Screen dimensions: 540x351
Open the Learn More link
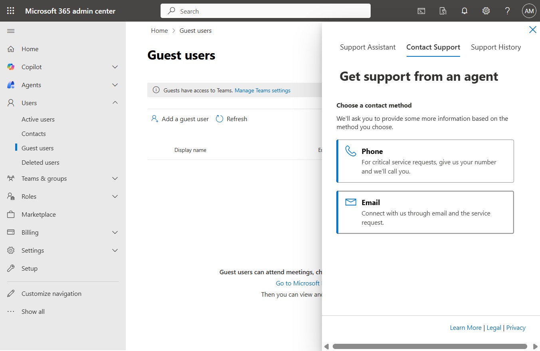466,327
